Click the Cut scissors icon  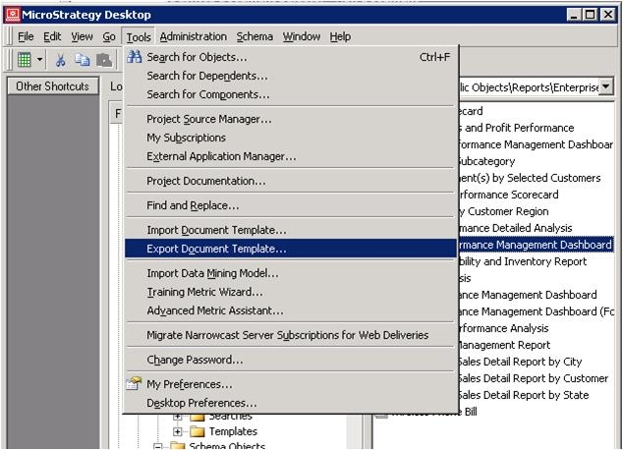(61, 60)
